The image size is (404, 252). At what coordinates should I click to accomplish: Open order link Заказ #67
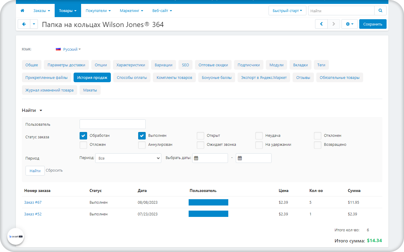point(33,202)
